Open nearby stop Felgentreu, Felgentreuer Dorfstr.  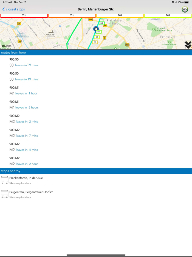point(96,194)
